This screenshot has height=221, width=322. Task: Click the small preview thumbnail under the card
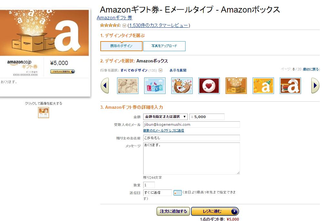[44, 113]
